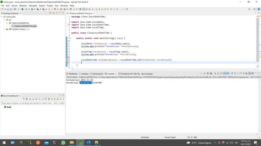The width and height of the screenshot is (261, 146).
Task: Open the Project menu
Action: (50, 6)
